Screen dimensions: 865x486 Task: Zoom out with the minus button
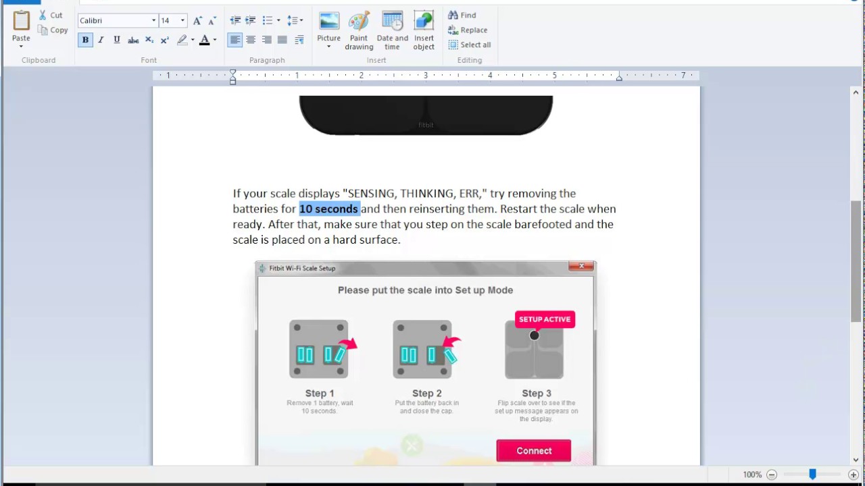click(772, 475)
